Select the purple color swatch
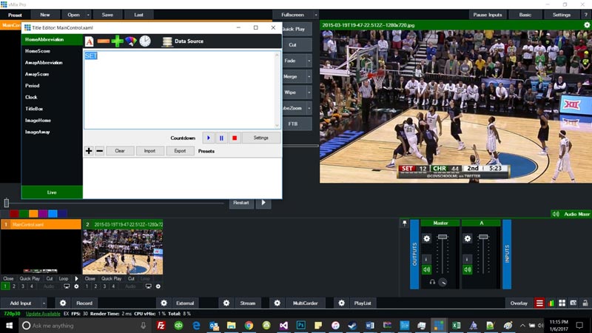Viewport: 592px width, 333px height. tap(43, 214)
